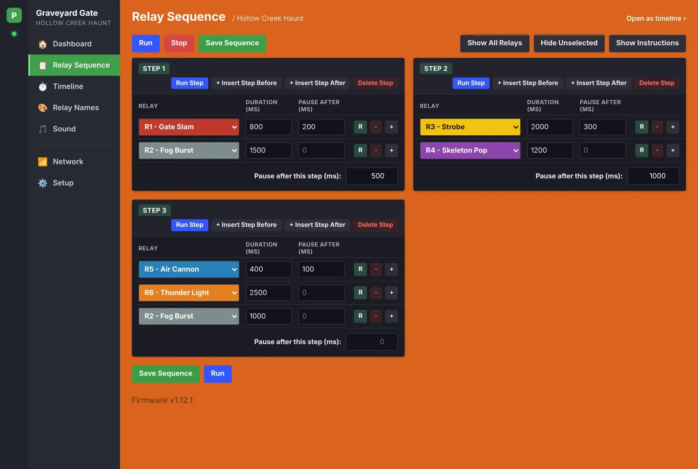Click Show All Relays button

[x=495, y=43]
